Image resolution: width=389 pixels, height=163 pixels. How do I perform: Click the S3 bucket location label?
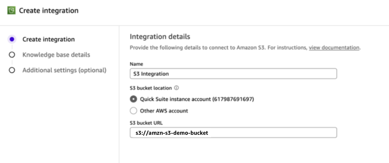151,88
